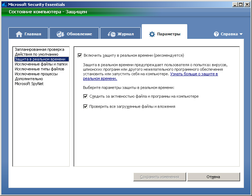Select Дополнительно in settings list
Screen dimensions: 252x196
pos(29,79)
